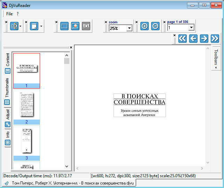
Task: Switch to the Content side tab
Action: point(8,63)
